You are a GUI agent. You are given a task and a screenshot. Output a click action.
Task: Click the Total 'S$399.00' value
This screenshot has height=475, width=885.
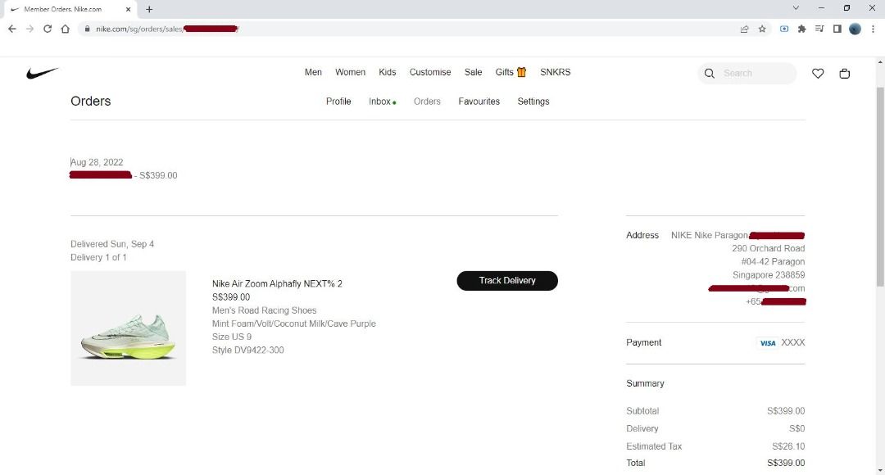tap(786, 464)
